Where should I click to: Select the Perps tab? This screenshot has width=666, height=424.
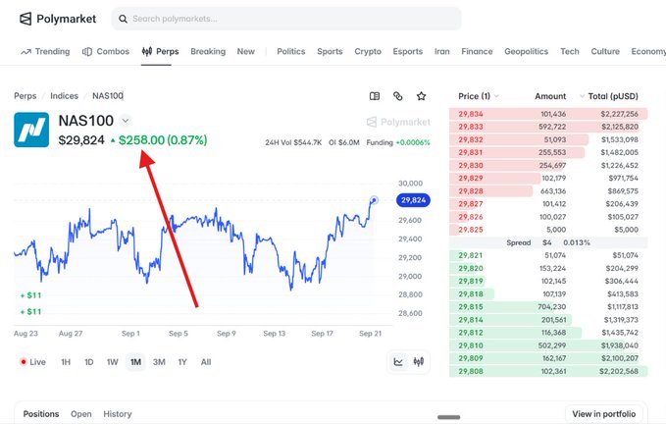click(160, 51)
